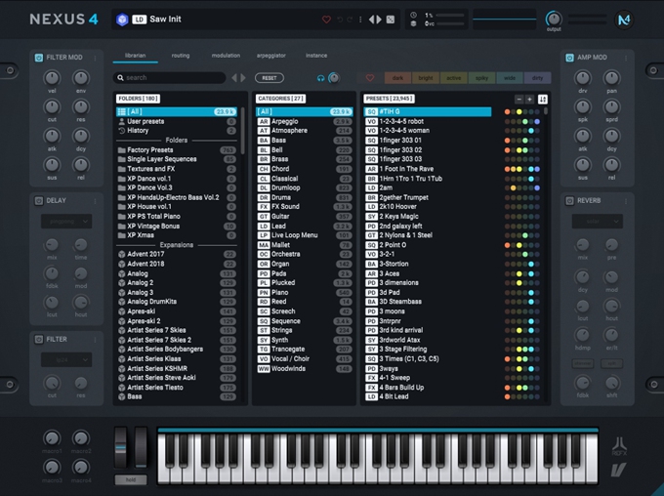Open the Filter Mod panel options dots
The image size is (664, 496).
tap(96, 58)
